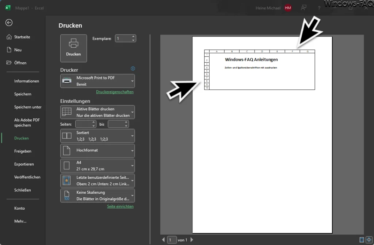
Task: Increase Exemplare with the up arrow
Action: pyautogui.click(x=133, y=37)
